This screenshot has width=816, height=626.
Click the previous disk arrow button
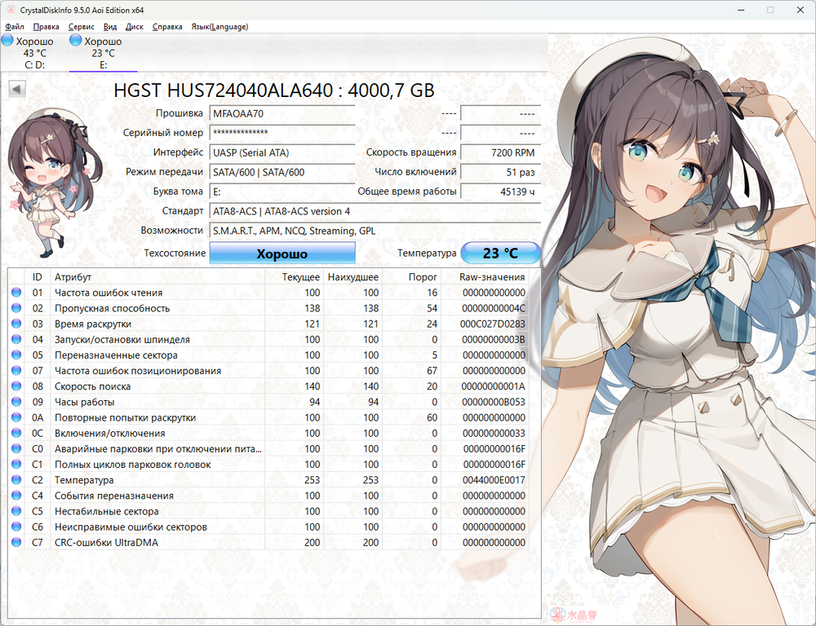(17, 88)
